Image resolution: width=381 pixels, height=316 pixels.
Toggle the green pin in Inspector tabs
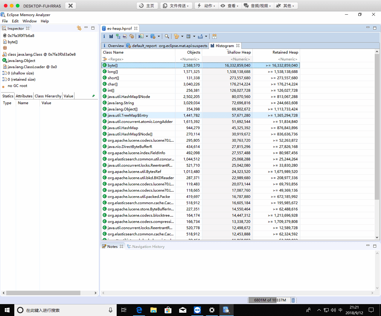click(93, 96)
